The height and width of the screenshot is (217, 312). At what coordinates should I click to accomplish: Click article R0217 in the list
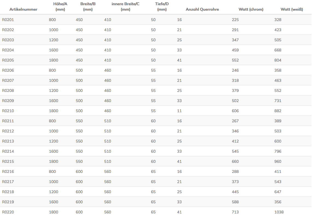point(8,182)
